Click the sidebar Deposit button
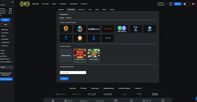The width and height of the screenshot is (197, 102). (x=5, y=20)
